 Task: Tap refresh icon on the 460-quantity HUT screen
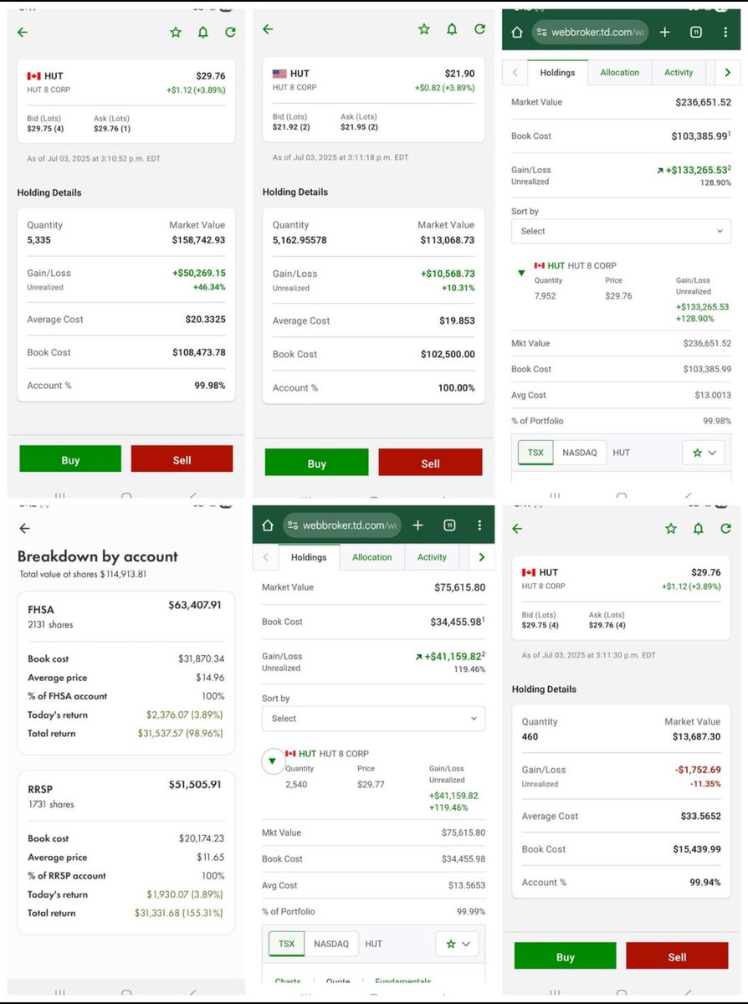pyautogui.click(x=725, y=529)
